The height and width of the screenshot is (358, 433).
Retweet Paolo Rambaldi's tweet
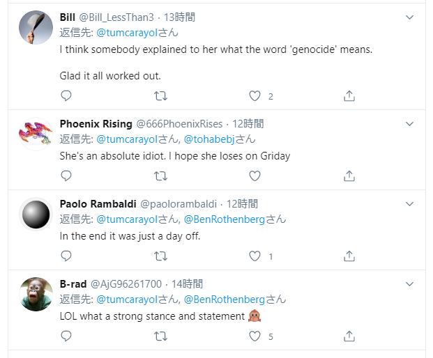160,257
